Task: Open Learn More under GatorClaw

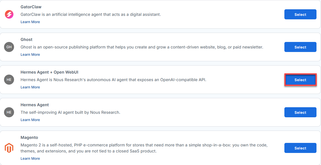Action: click(30, 22)
